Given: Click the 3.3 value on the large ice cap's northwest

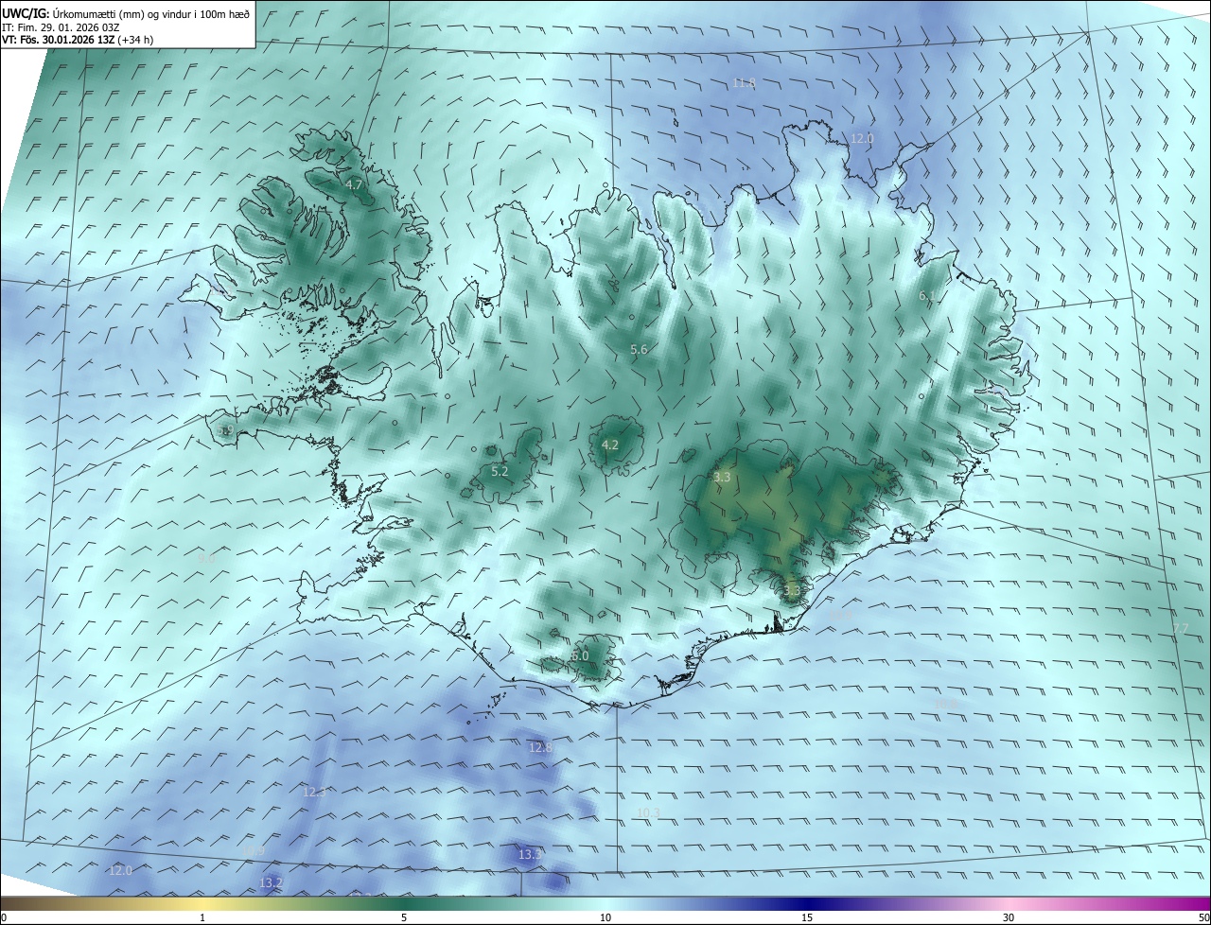Looking at the screenshot, I should point(722,478).
